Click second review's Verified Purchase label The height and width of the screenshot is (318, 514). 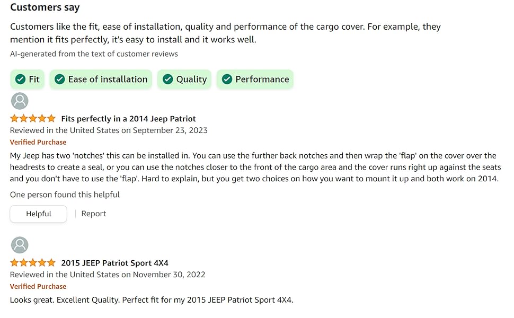tap(38, 287)
